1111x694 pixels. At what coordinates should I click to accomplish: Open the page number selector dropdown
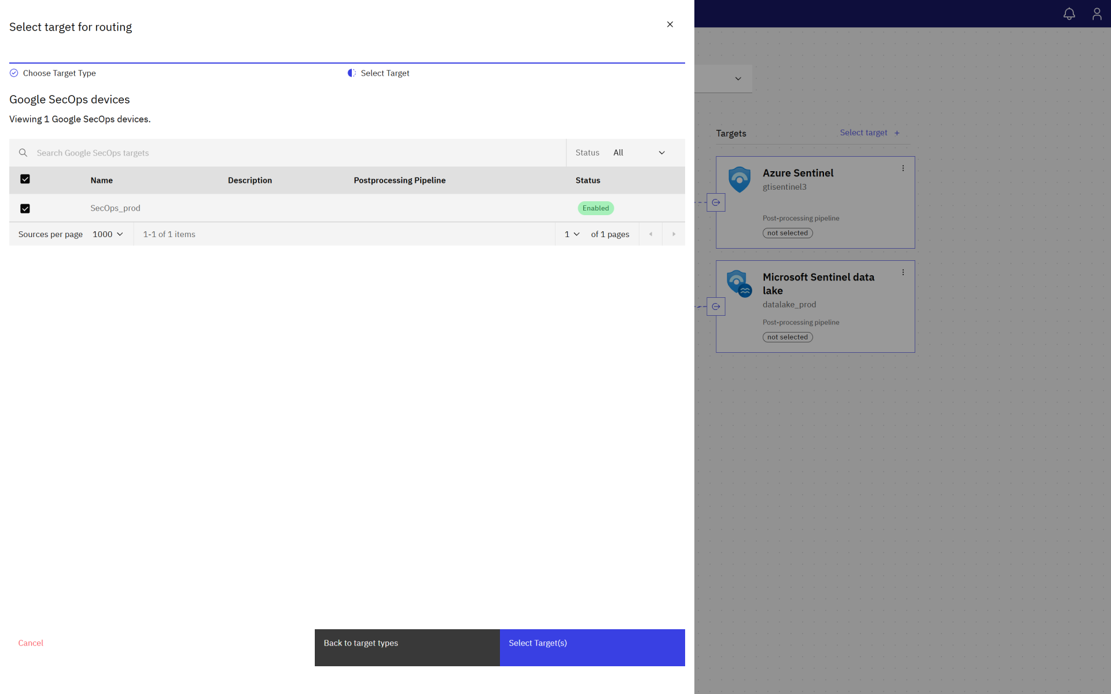(572, 234)
